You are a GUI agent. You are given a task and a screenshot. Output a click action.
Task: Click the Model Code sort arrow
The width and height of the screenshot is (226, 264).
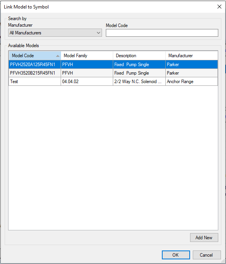click(58, 56)
